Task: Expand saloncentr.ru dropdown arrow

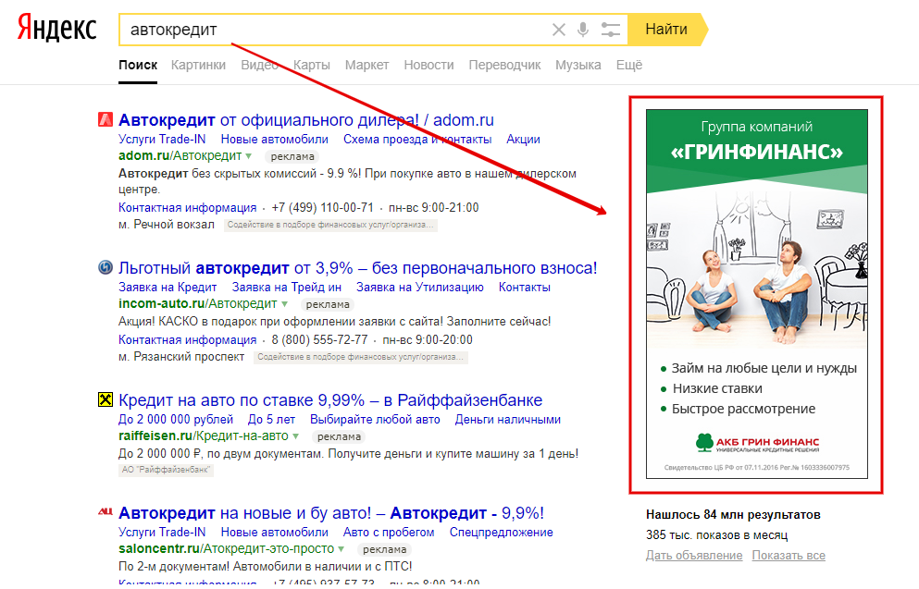Action: tap(342, 549)
